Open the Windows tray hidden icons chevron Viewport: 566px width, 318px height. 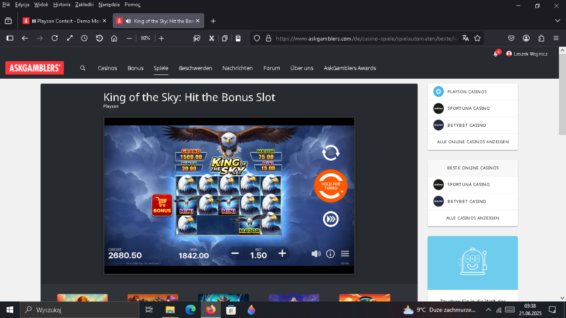[487, 310]
